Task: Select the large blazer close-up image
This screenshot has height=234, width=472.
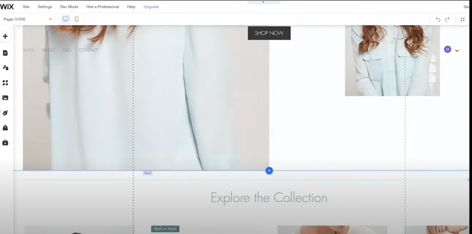Action: pos(146,98)
